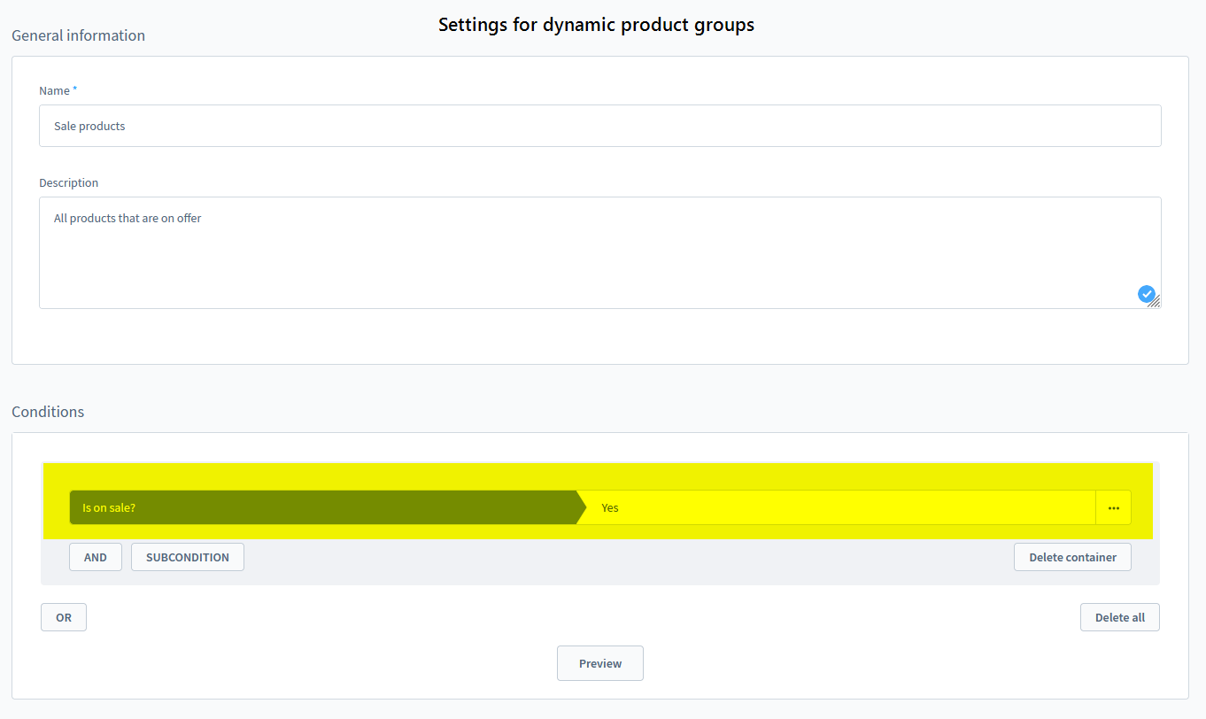This screenshot has height=719, width=1206.
Task: Click the 'Description' field label
Action: (x=69, y=182)
